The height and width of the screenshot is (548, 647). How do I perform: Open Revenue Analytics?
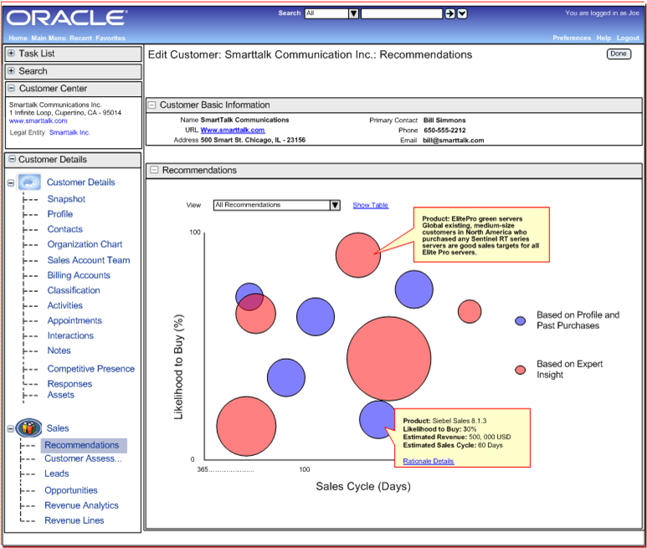click(x=81, y=505)
